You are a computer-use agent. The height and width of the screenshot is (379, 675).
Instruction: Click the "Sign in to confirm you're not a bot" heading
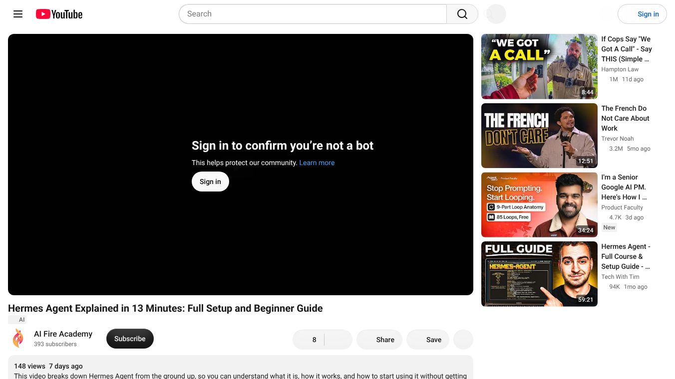(x=283, y=146)
